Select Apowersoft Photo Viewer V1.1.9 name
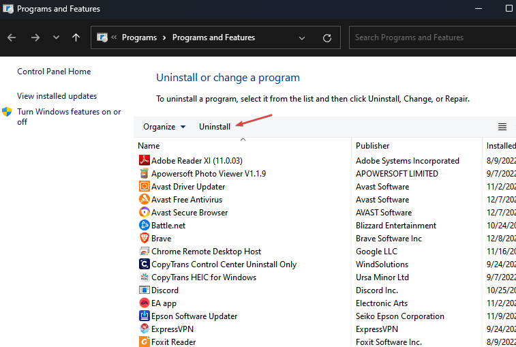The height and width of the screenshot is (347, 516). pyautogui.click(x=209, y=173)
